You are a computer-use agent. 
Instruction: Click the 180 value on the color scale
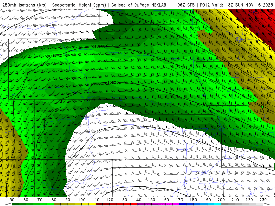[x=193, y=200]
